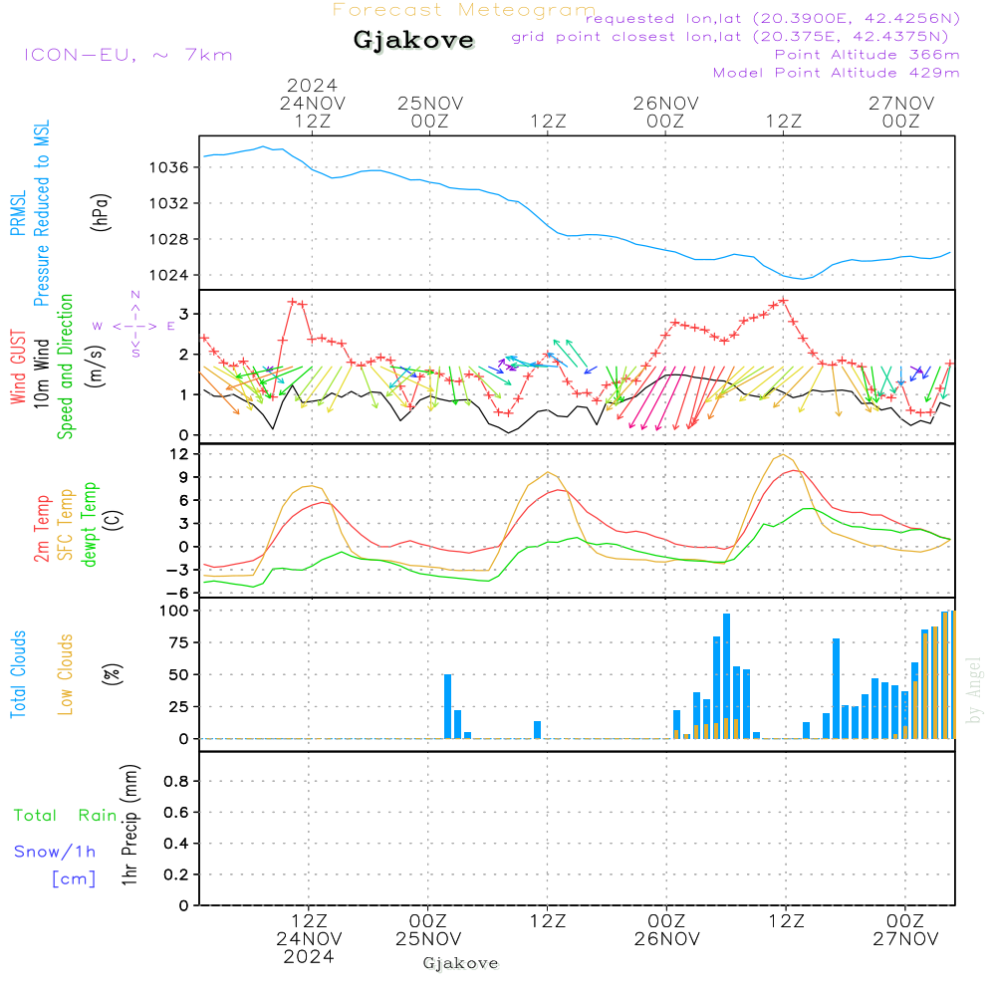
Task: Select the "requested lon,lat (20.3900E, 42.4256N)" line
Action: point(773,19)
